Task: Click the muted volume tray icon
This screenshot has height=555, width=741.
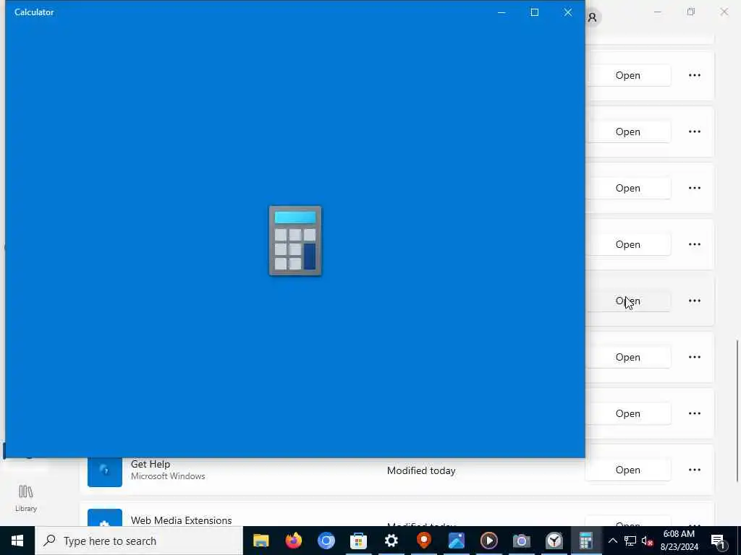Action: [x=647, y=541]
